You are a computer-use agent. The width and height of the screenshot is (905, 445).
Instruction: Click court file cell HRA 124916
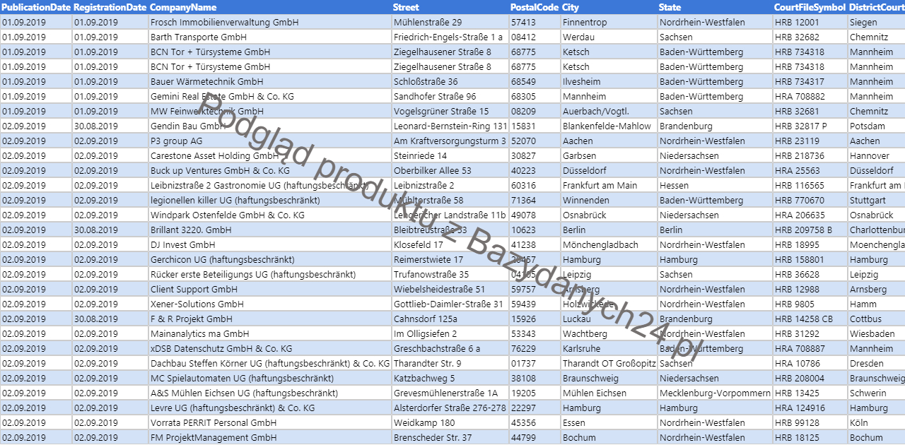coord(810,408)
